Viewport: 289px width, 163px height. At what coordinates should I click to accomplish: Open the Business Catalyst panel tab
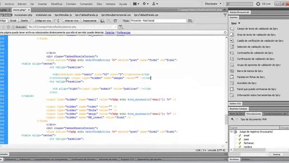(238, 109)
